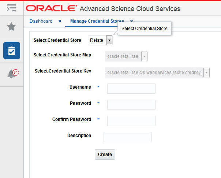Switch to the Dashboard tab
The image size is (221, 178).
[x=41, y=21]
